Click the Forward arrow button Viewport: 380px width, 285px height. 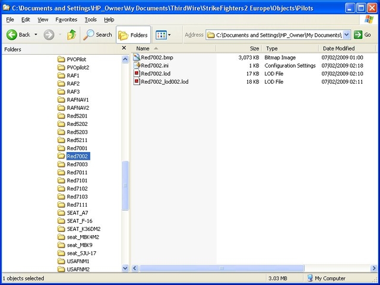(x=49, y=35)
